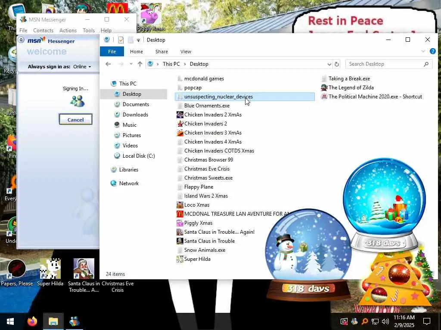The width and height of the screenshot is (441, 330).
Task: Select the Piggly Xmas file in Explorer
Action: pos(198,223)
